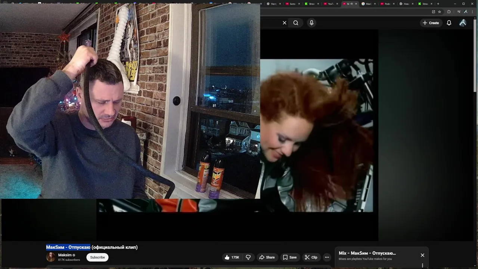Click the Mix - МакSим - Отпускаю title
The image size is (478, 269).
(x=367, y=253)
